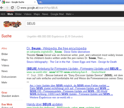Open Green Eggs and Ham sitelink

coord(84,62)
